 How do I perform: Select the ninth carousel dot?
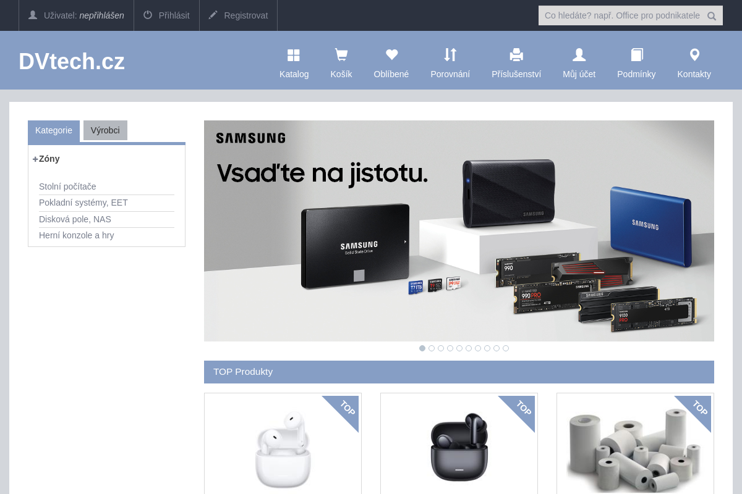(497, 348)
